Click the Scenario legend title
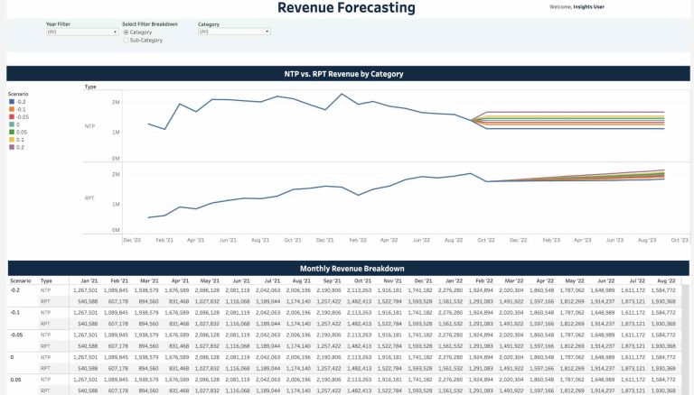Image resolution: width=694 pixels, height=395 pixels. click(18, 94)
